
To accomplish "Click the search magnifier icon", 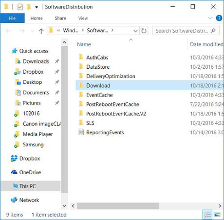I will click(x=213, y=31).
